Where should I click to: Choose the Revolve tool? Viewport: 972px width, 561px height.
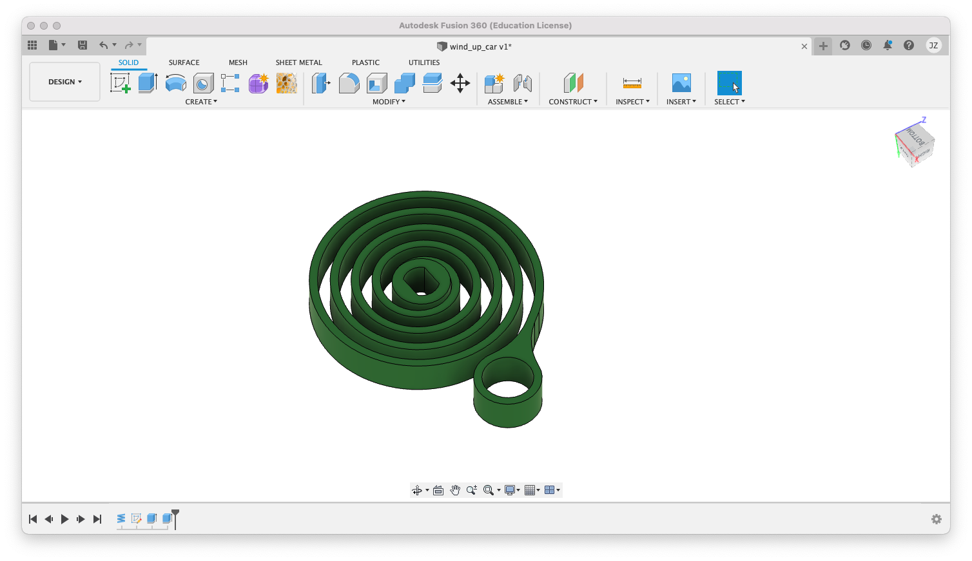pos(176,83)
